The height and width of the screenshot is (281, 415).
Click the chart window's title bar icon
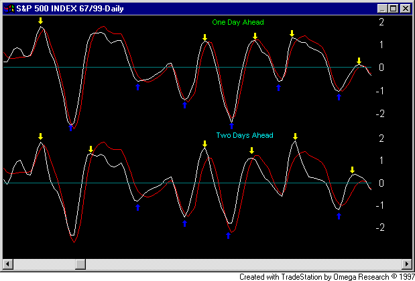pos(9,9)
